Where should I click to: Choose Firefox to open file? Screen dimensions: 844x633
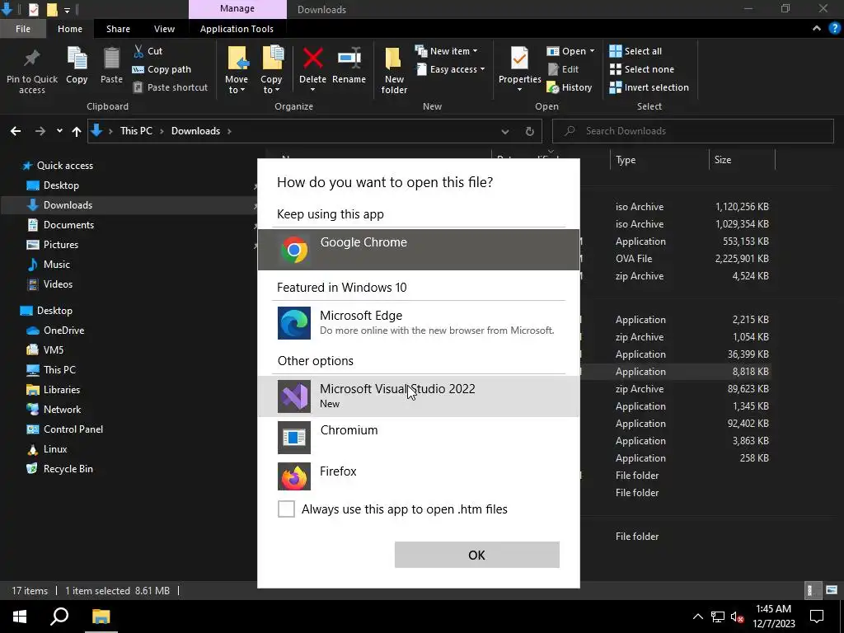pos(419,477)
